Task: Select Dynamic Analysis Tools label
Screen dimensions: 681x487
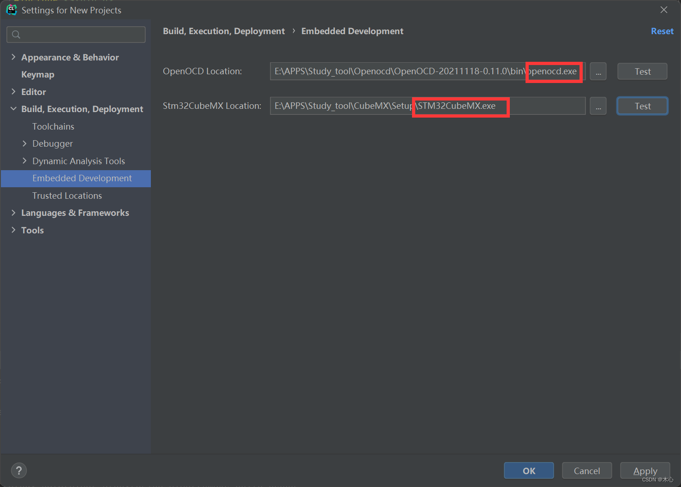Action: coord(78,161)
